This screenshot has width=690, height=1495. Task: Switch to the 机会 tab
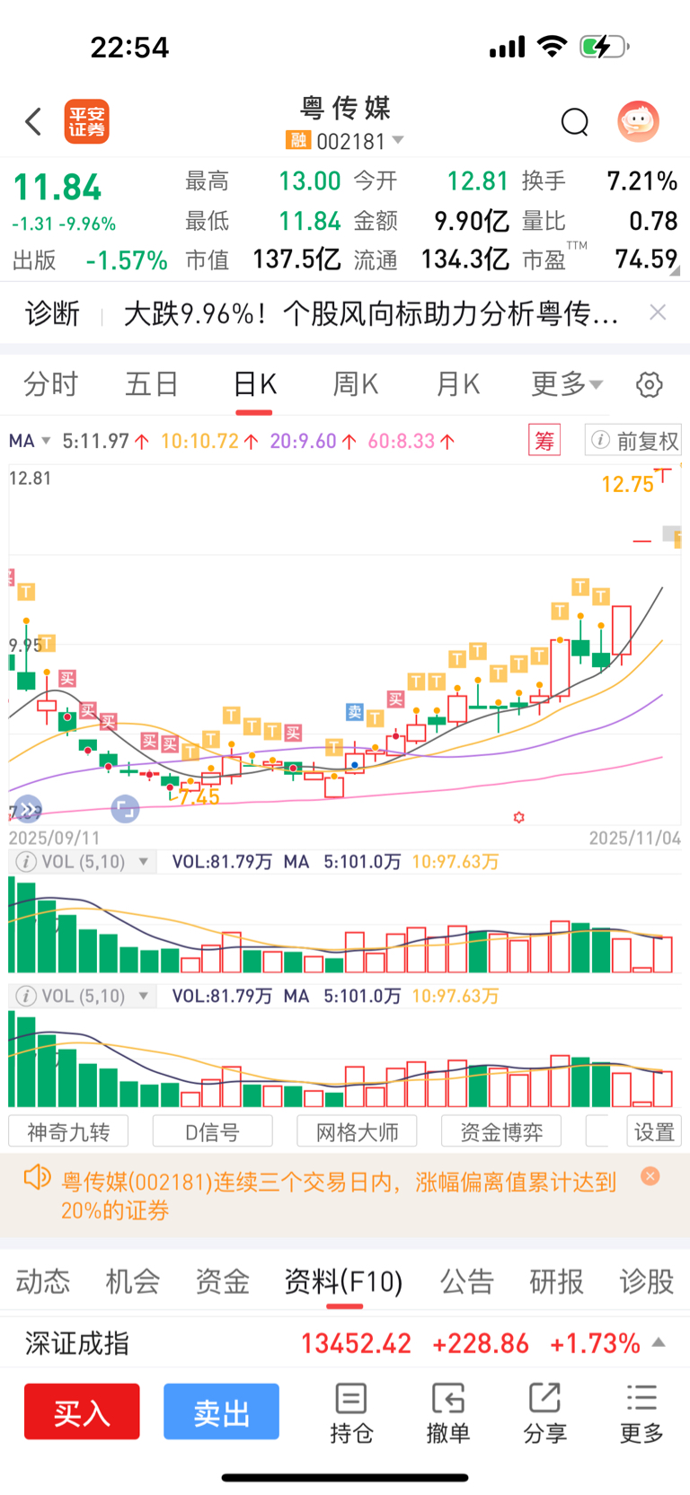(x=132, y=1281)
